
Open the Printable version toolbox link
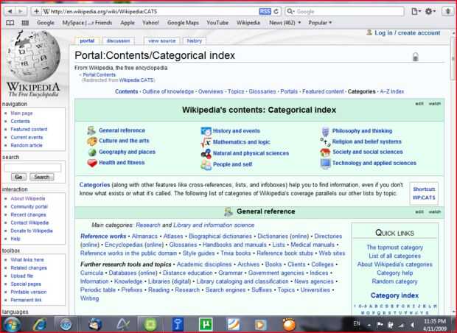tap(29, 292)
